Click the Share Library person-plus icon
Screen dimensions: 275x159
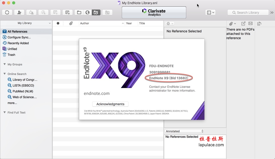(19, 12)
